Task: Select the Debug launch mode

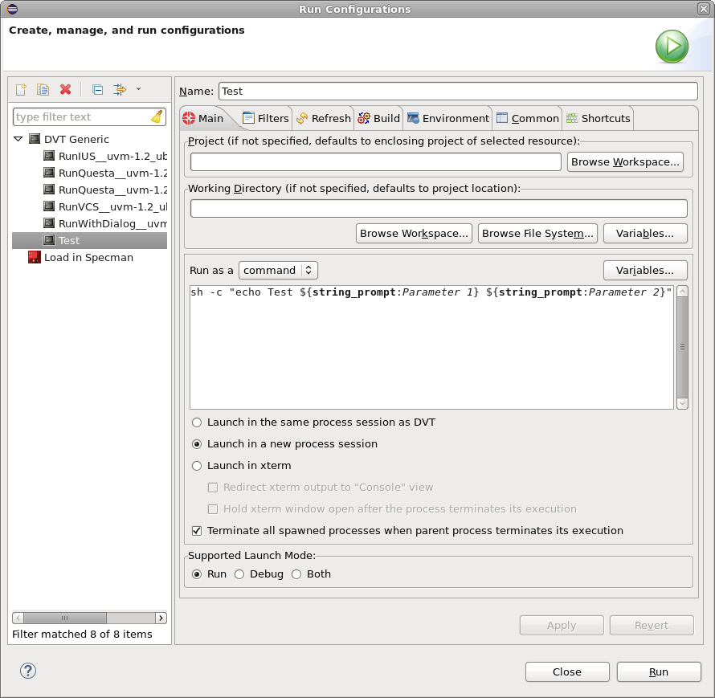Action: [x=239, y=574]
